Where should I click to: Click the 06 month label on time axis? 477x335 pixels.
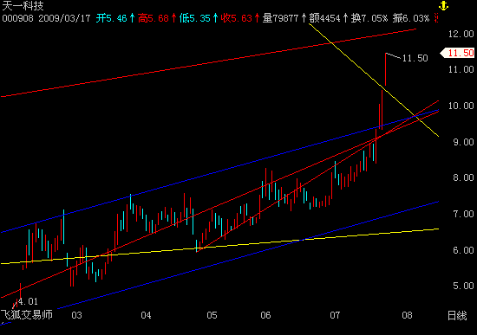pyautogui.click(x=265, y=315)
